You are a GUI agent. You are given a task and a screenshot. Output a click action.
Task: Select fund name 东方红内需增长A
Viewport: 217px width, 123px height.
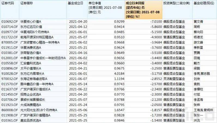(32, 74)
